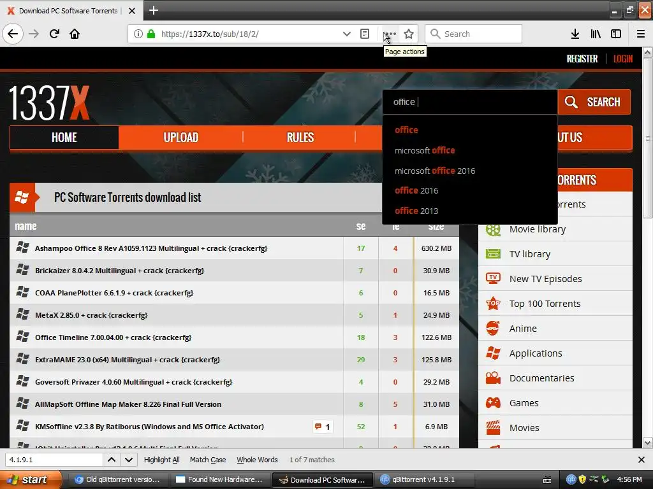Open the browser home page icon
The image size is (653, 489).
pyautogui.click(x=75, y=34)
